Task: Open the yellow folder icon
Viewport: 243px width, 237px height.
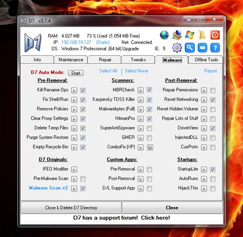Action: coord(202,35)
